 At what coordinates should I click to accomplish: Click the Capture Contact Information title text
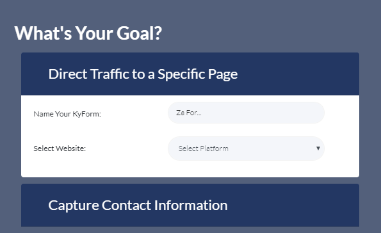[138, 205]
